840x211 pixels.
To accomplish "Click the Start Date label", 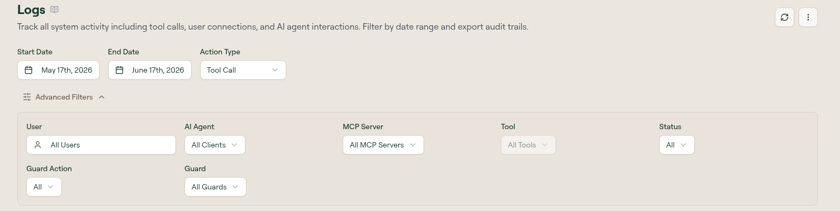I will [35, 52].
